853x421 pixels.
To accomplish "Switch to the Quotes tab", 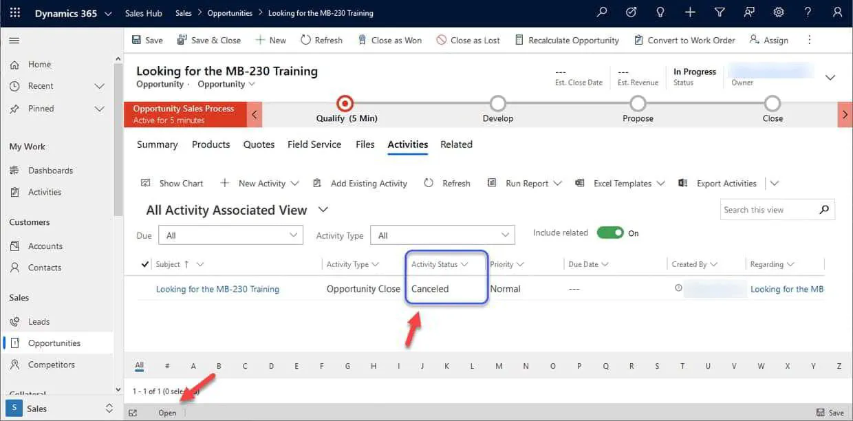I will (259, 144).
